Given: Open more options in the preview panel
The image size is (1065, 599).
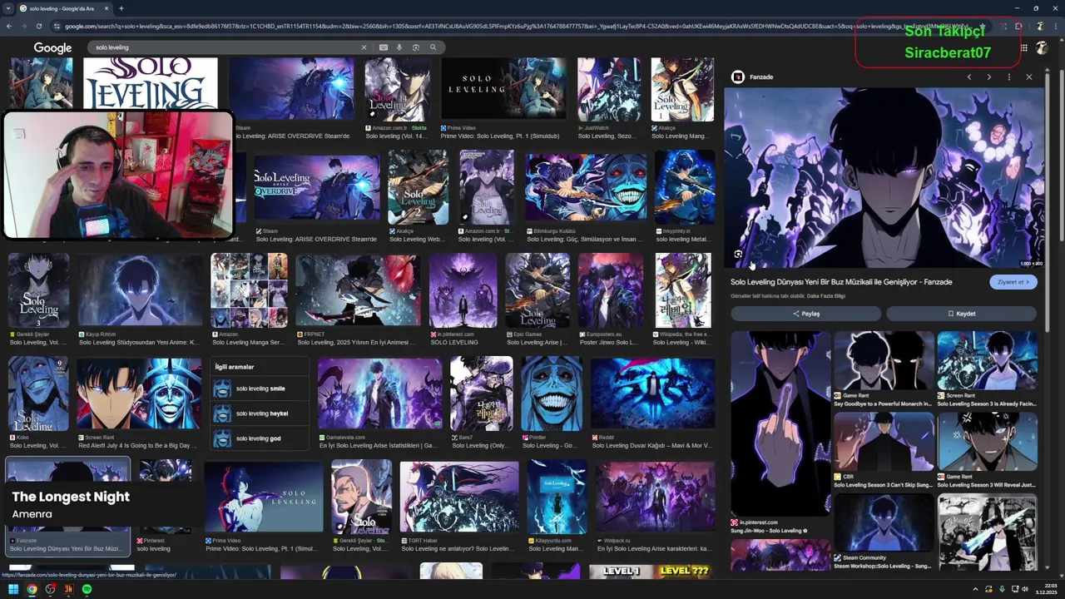Looking at the screenshot, I should 1009,77.
